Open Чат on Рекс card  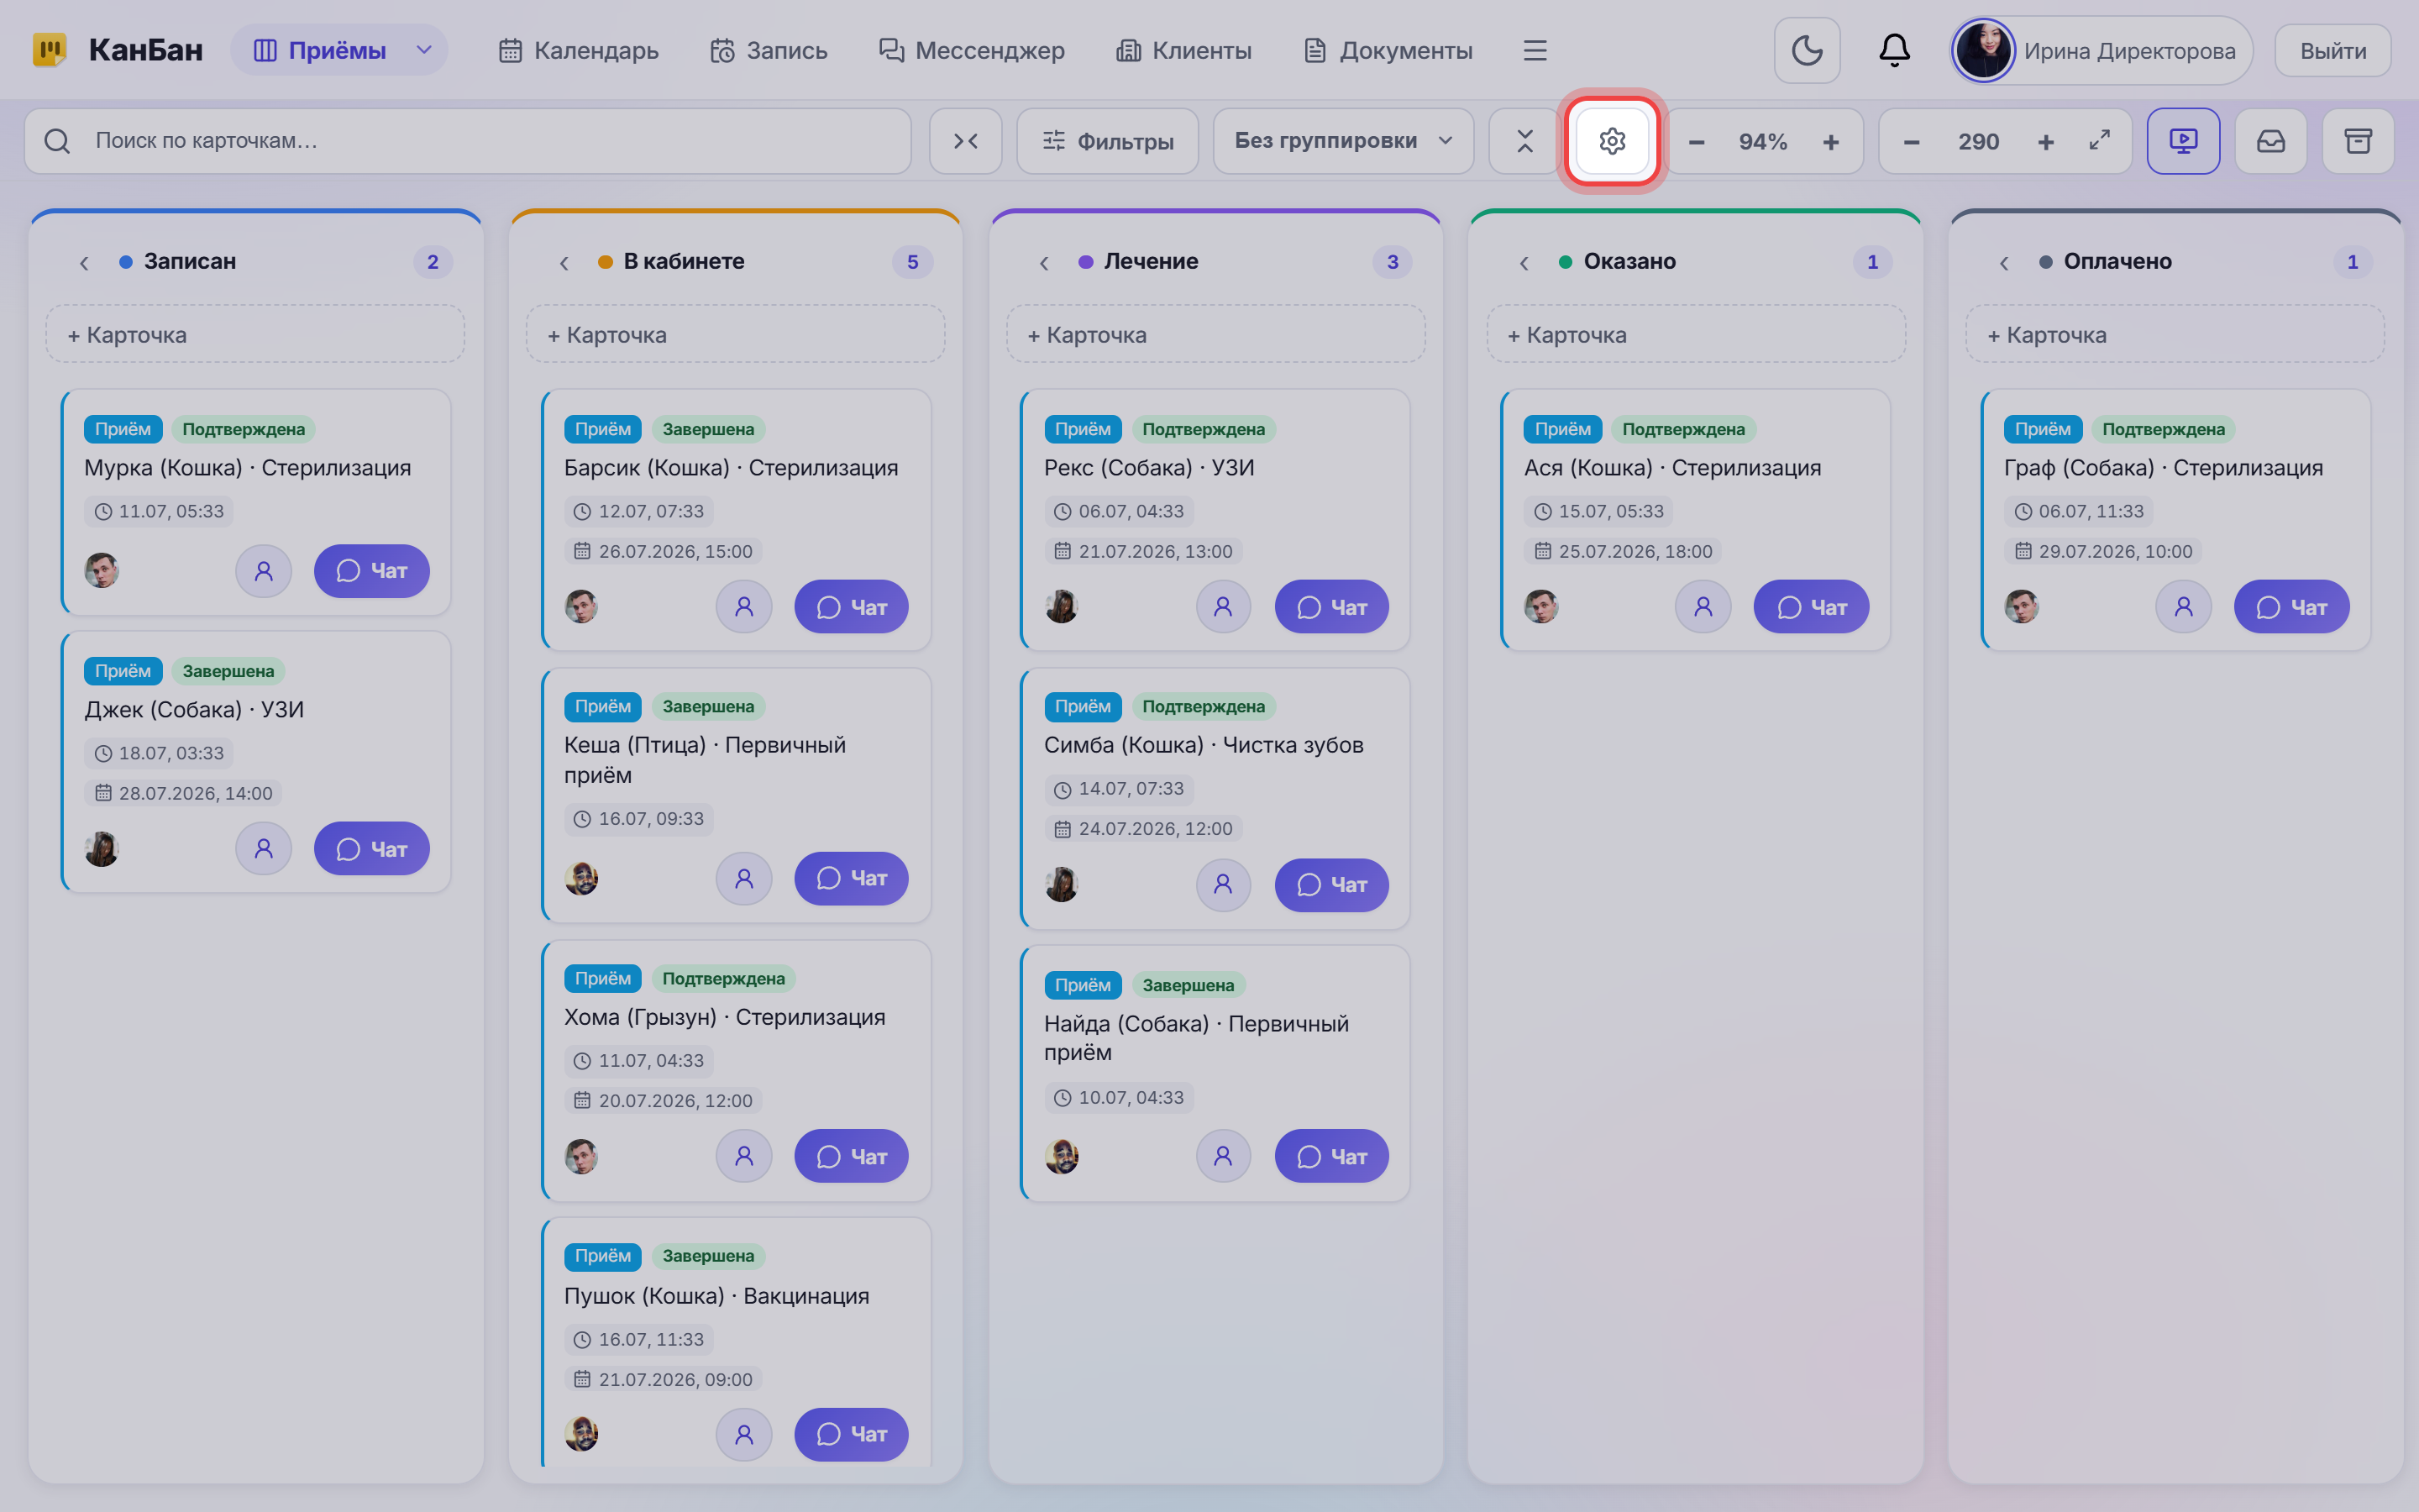(x=1330, y=607)
